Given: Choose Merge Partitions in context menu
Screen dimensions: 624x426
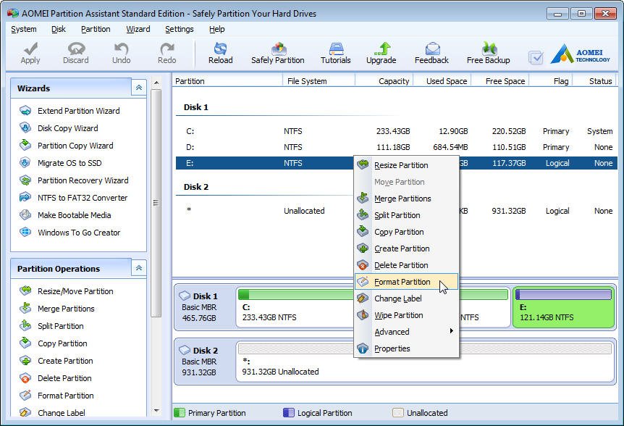Looking at the screenshot, I should 406,199.
